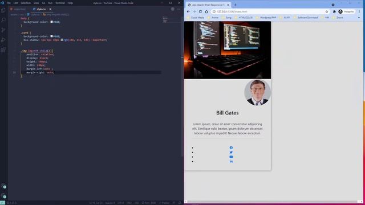This screenshot has width=365, height=205.
Task: Open the Wordpress/PHP bookmarks folder
Action: [x=266, y=18]
